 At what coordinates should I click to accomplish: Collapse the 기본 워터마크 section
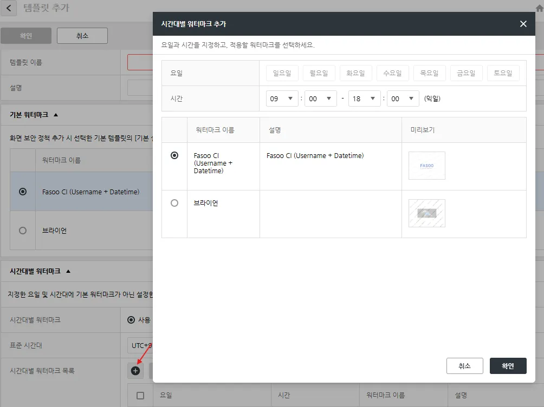pyautogui.click(x=56, y=115)
